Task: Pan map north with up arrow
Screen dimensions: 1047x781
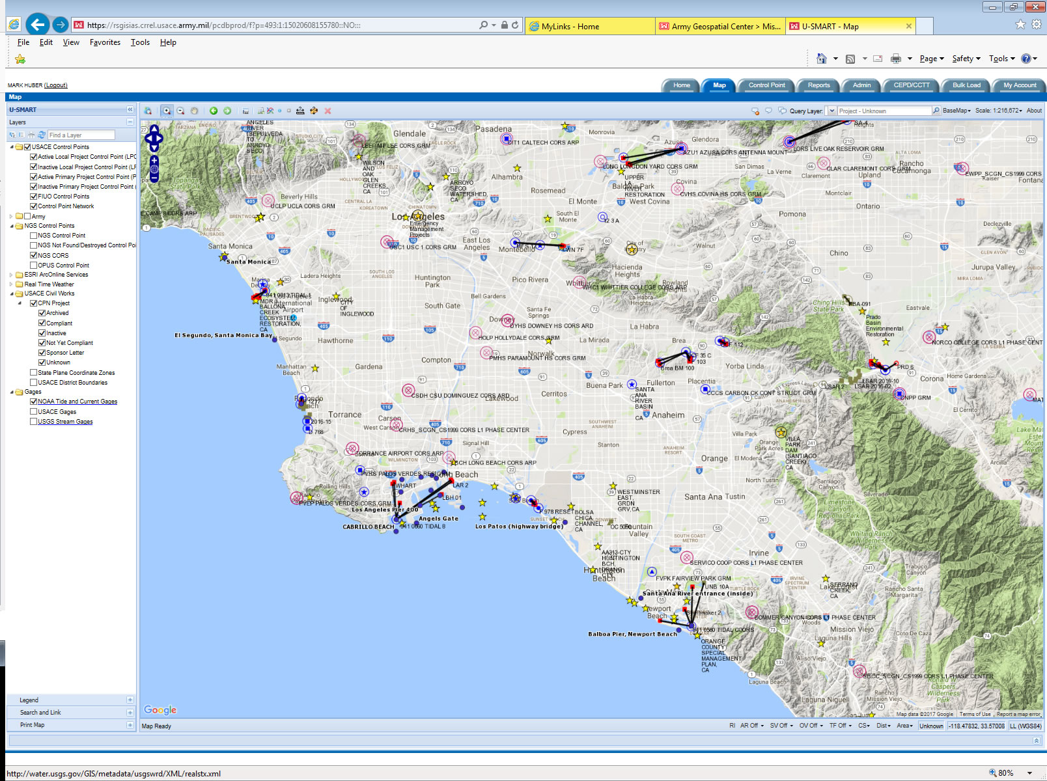Action: pos(154,129)
